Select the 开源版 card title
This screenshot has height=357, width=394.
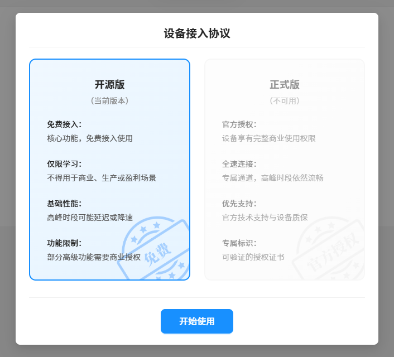click(x=109, y=85)
